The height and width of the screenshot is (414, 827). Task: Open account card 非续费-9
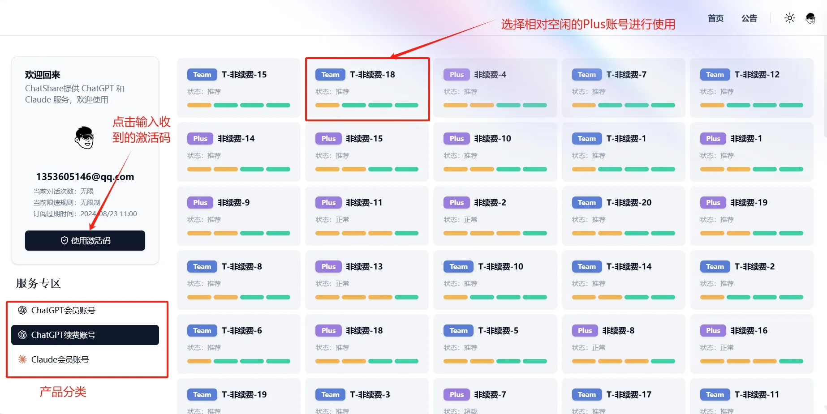pyautogui.click(x=239, y=216)
